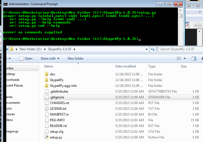Select the Pictures library in sidebar
203x142 pixels.
pyautogui.click(x=10, y=114)
